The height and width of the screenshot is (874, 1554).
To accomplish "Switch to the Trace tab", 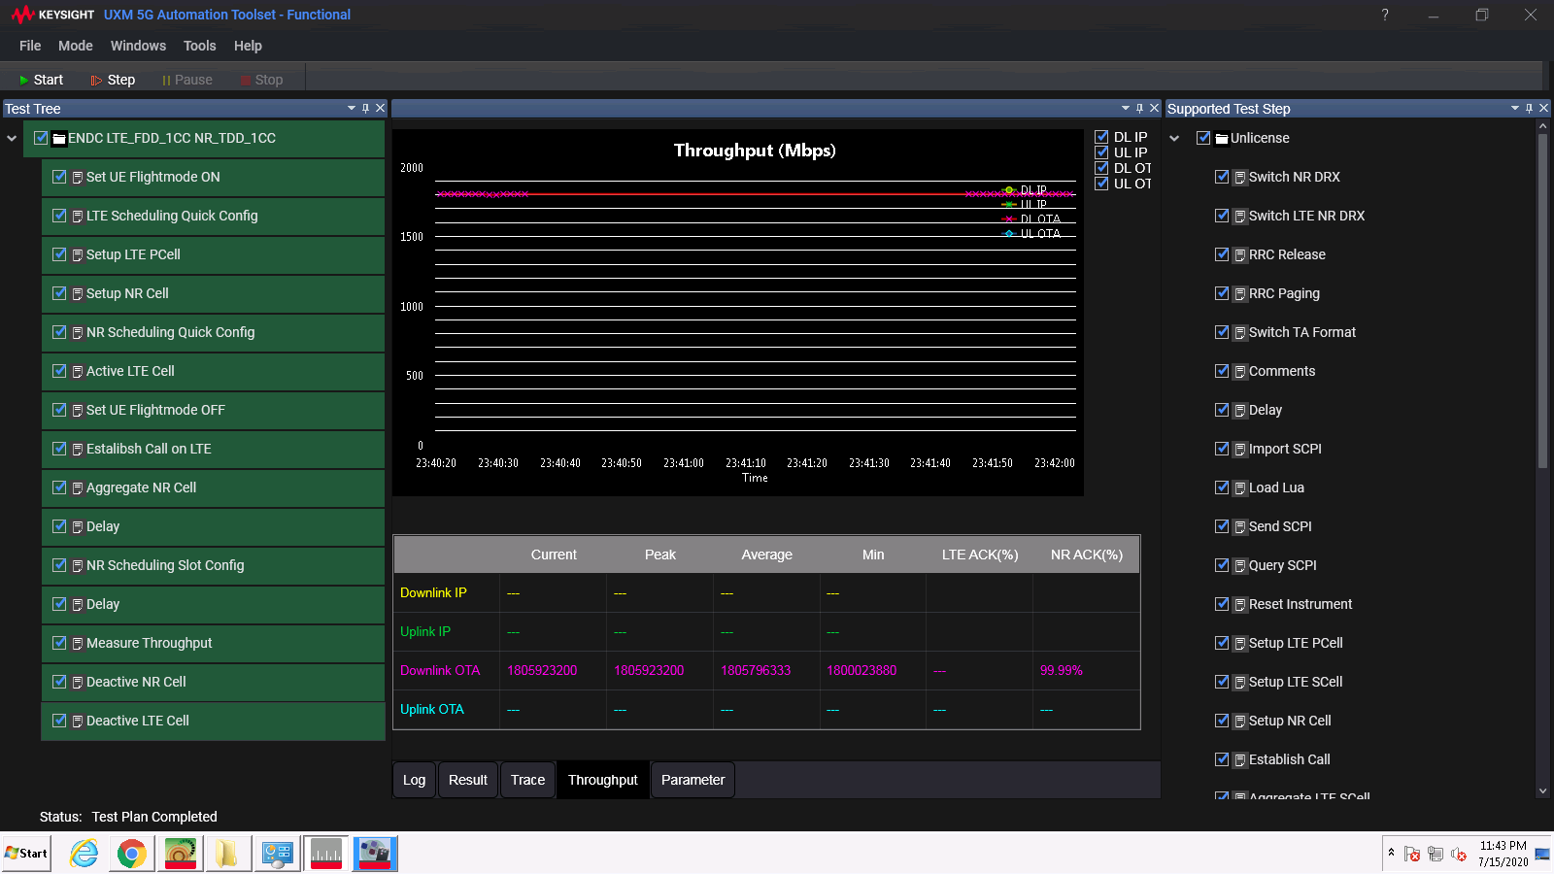I will [527, 780].
